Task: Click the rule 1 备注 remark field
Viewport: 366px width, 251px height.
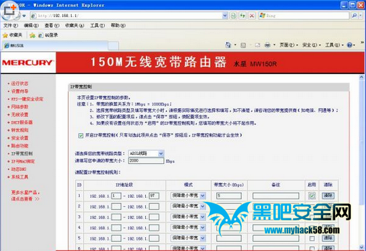Action: [x=275, y=196]
